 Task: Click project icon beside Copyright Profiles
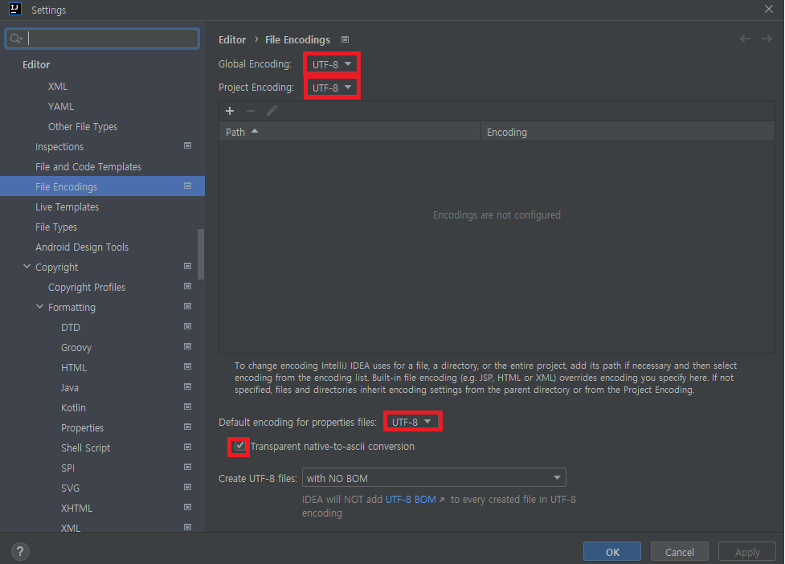(x=188, y=286)
